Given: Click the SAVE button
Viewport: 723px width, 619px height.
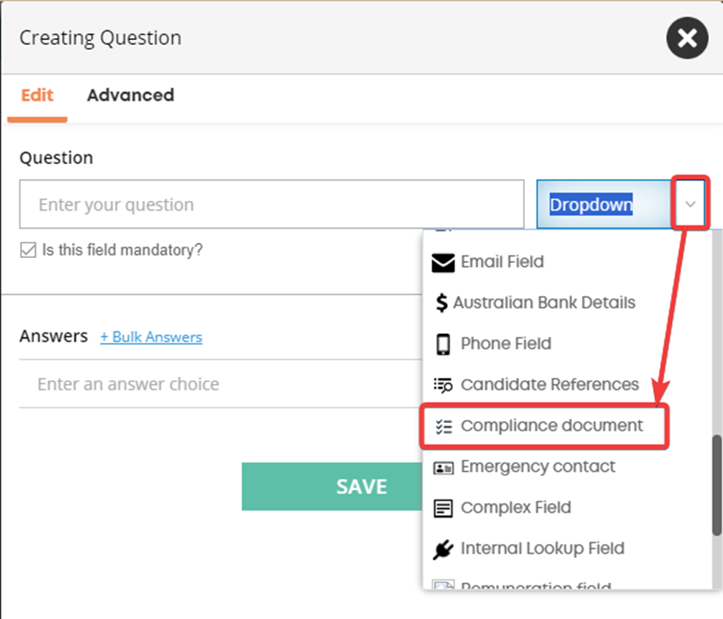Looking at the screenshot, I should pyautogui.click(x=332, y=487).
